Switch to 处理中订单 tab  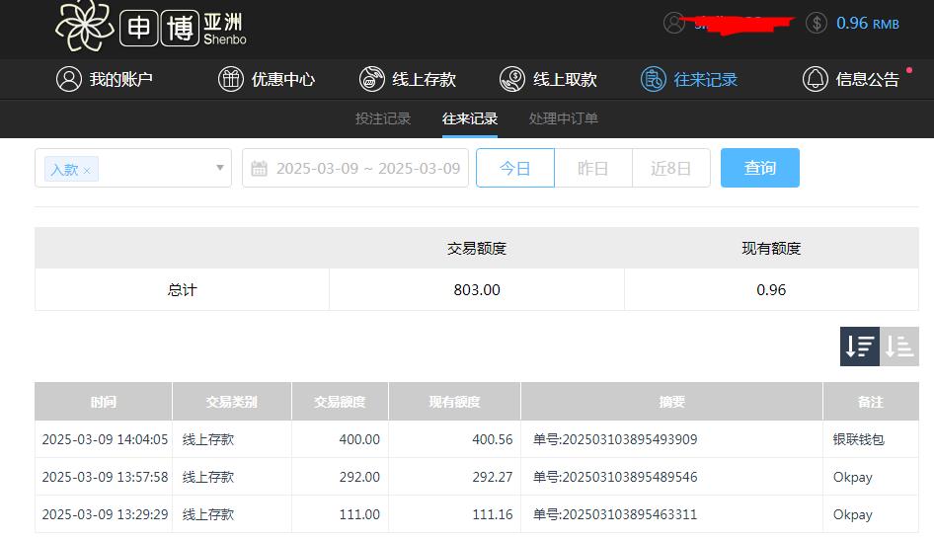pos(564,118)
